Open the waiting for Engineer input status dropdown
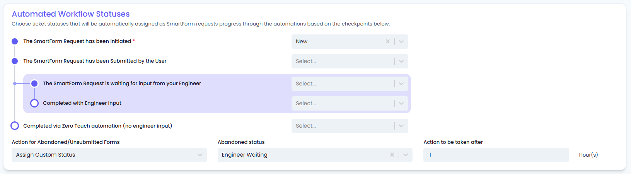 [350, 84]
